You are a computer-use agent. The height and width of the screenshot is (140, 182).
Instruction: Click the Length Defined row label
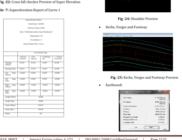point(10,97)
